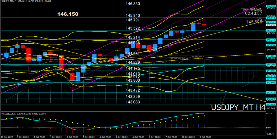Click the 142.945 price scale value
The width and height of the screenshot is (277, 139).
(x=271, y=108)
